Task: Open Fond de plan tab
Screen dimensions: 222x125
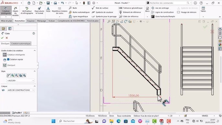Action: [93, 21]
